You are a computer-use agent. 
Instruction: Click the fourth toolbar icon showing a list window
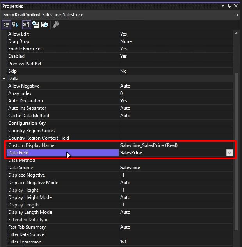(x=36, y=25)
